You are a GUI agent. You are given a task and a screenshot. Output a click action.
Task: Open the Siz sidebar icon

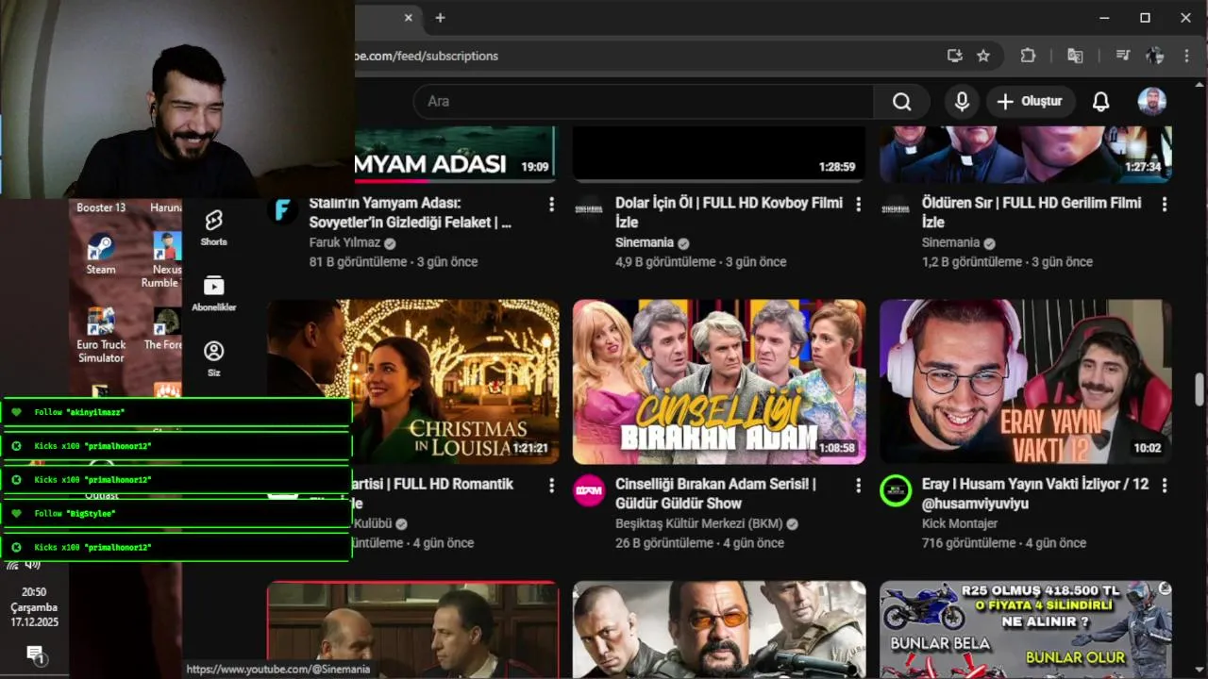point(213,358)
